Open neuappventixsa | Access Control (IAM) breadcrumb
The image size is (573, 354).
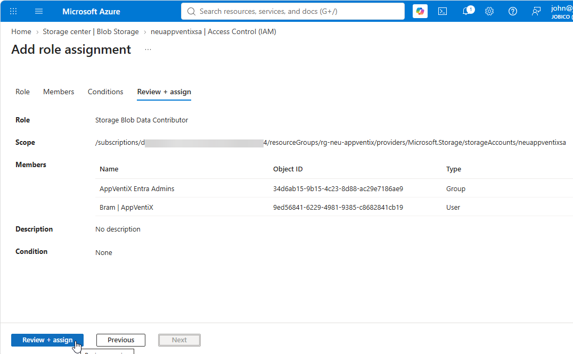tap(214, 31)
